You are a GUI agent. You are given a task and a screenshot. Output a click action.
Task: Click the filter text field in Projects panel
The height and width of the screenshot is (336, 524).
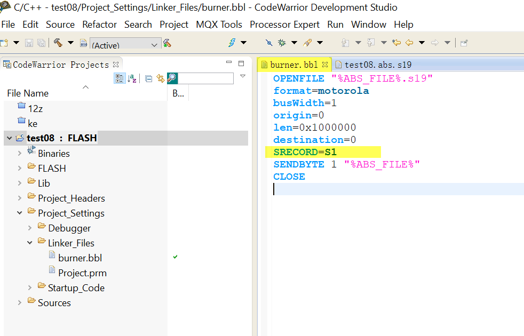point(205,78)
